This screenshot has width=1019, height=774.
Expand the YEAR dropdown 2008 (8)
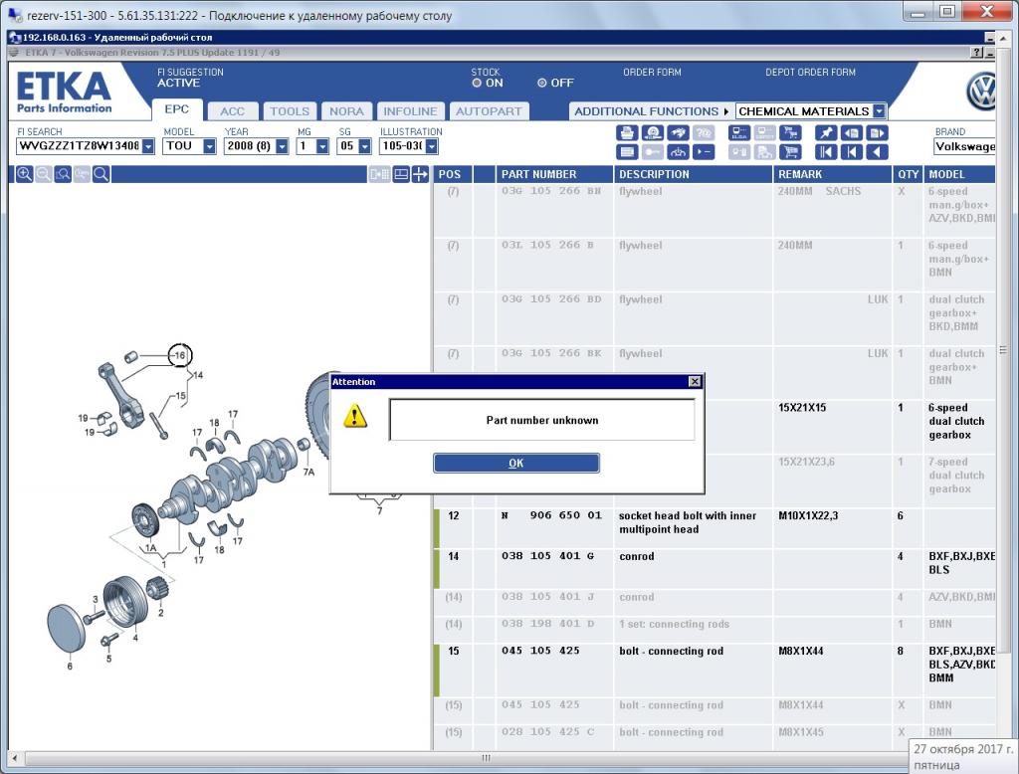tap(282, 146)
